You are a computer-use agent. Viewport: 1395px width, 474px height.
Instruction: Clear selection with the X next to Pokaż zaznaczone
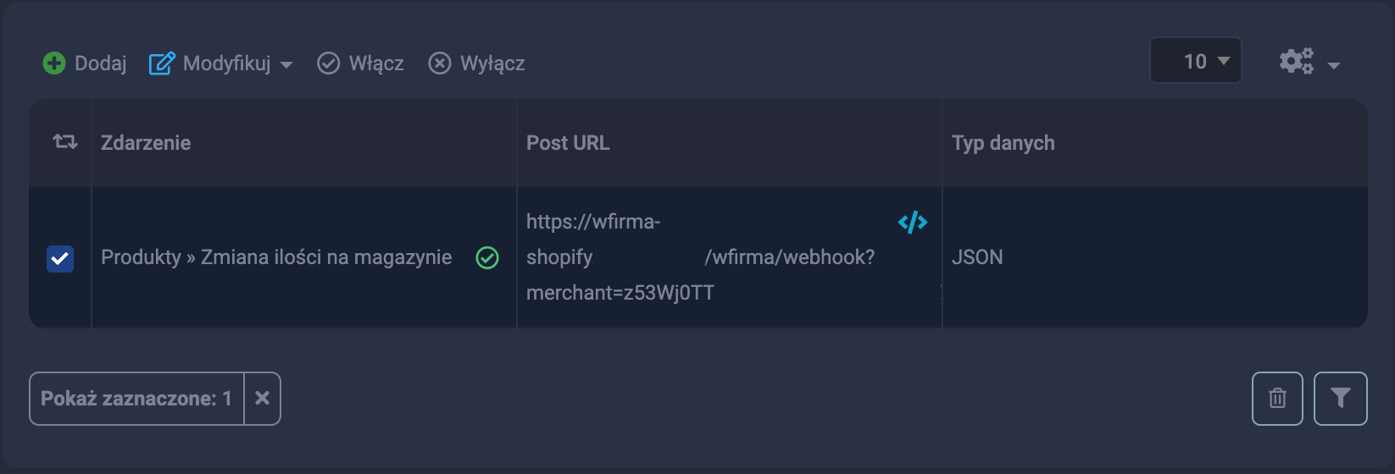click(x=263, y=399)
